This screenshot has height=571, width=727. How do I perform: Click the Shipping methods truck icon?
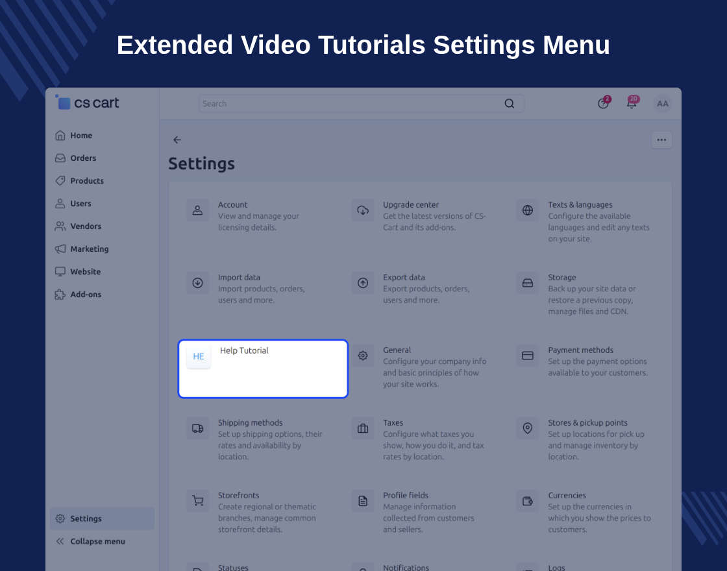point(197,429)
